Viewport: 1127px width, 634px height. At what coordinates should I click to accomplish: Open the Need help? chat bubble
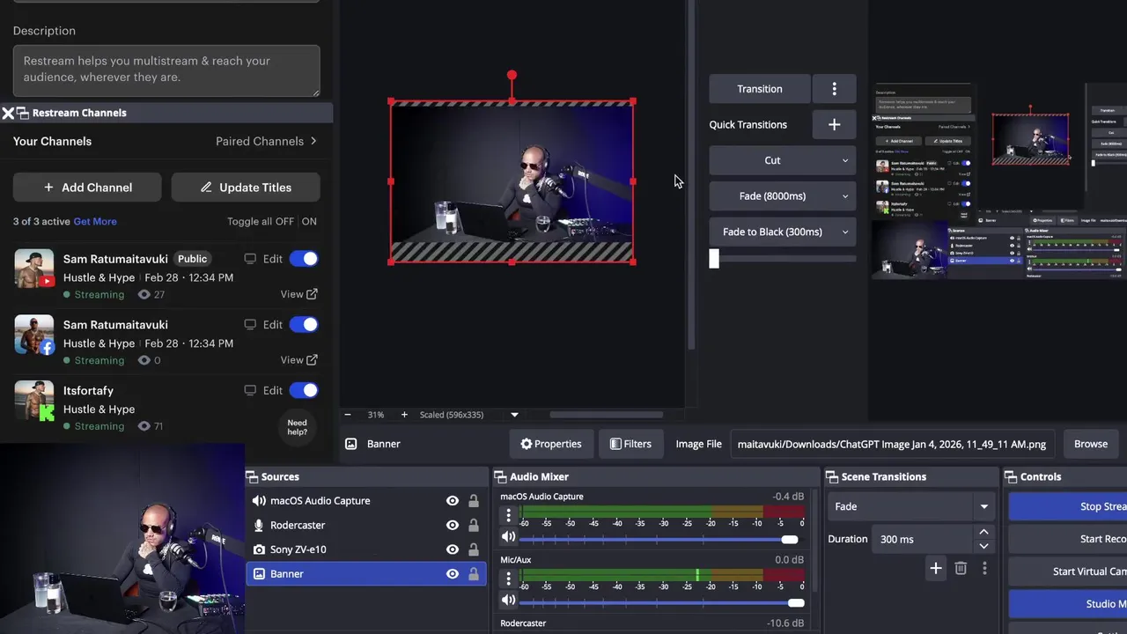(x=298, y=427)
